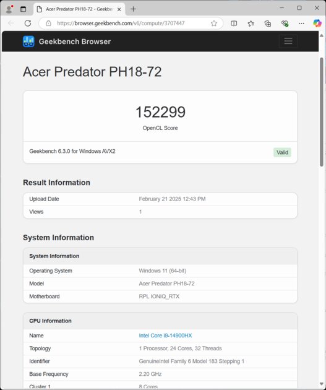
Task: Open the Copilot sidebar
Action: (x=317, y=24)
